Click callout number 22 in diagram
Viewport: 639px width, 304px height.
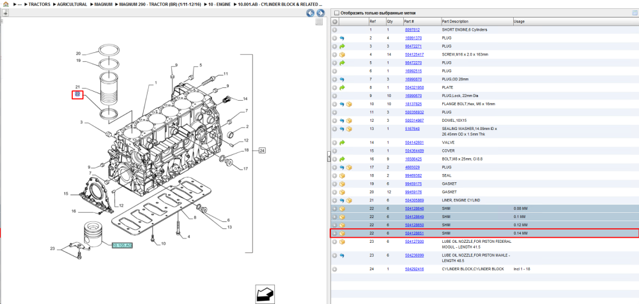[x=77, y=95]
